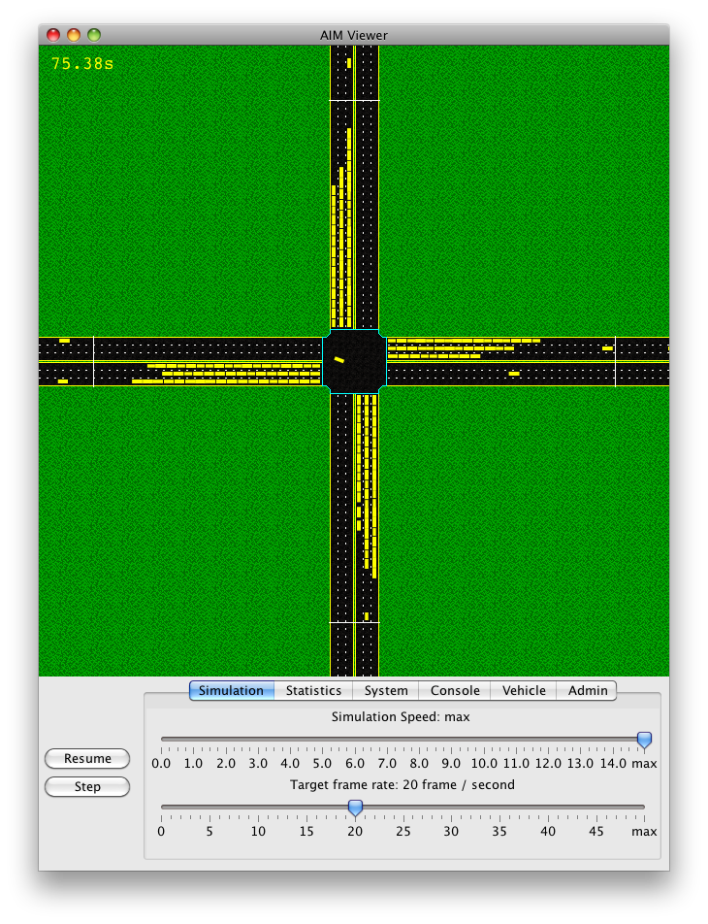Open the System tab
Viewport: 708px width, 924px height.
click(386, 691)
